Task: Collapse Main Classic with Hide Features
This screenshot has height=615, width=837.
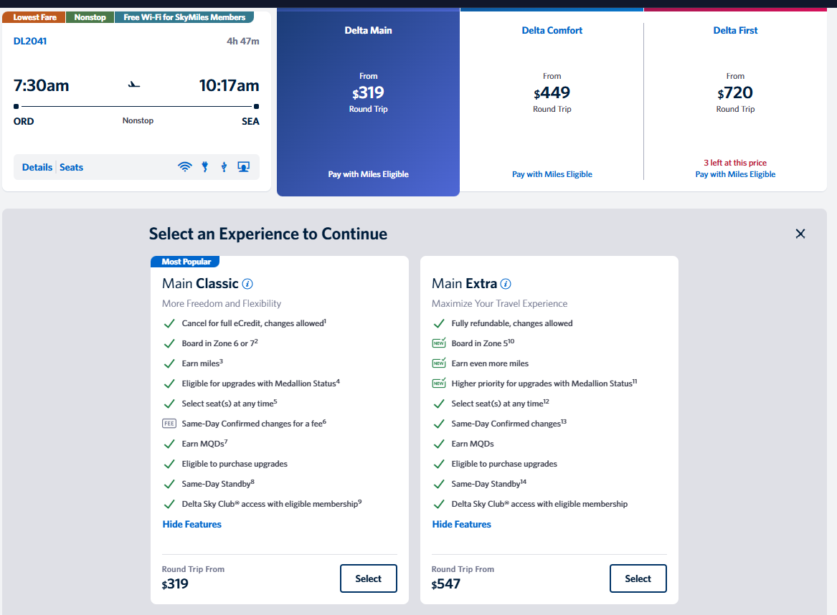Action: [x=192, y=525]
